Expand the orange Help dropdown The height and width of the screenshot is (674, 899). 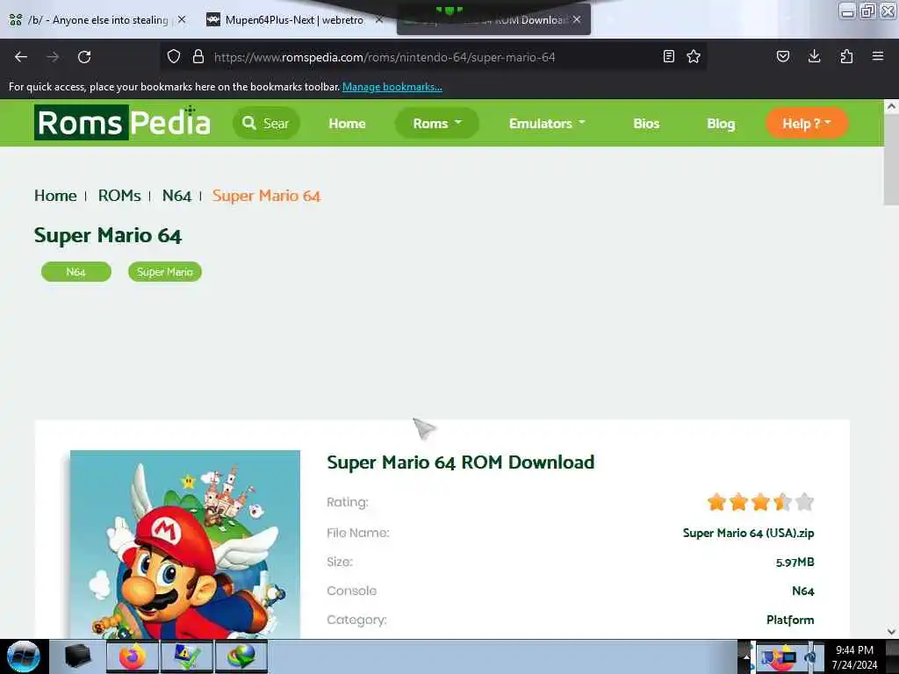tap(807, 123)
